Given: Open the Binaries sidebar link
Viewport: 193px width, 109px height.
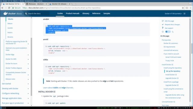Looking at the screenshot, I should pyautogui.click(x=10, y=37).
